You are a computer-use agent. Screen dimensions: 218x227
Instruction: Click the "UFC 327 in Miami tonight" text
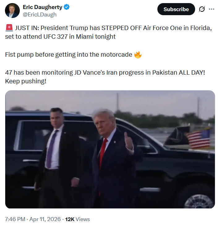pyautogui.click(x=79, y=37)
